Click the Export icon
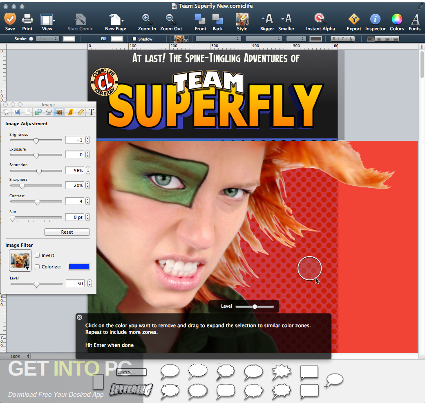 point(354,22)
